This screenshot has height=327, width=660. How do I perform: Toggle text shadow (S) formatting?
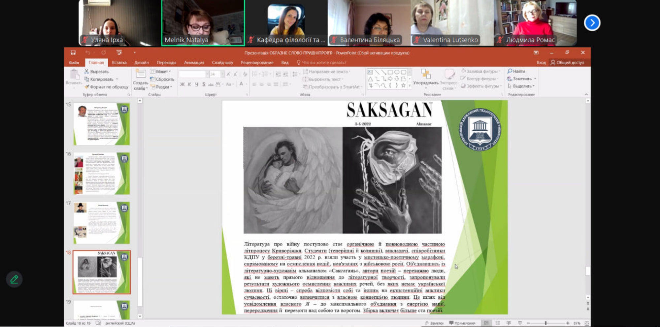click(204, 84)
